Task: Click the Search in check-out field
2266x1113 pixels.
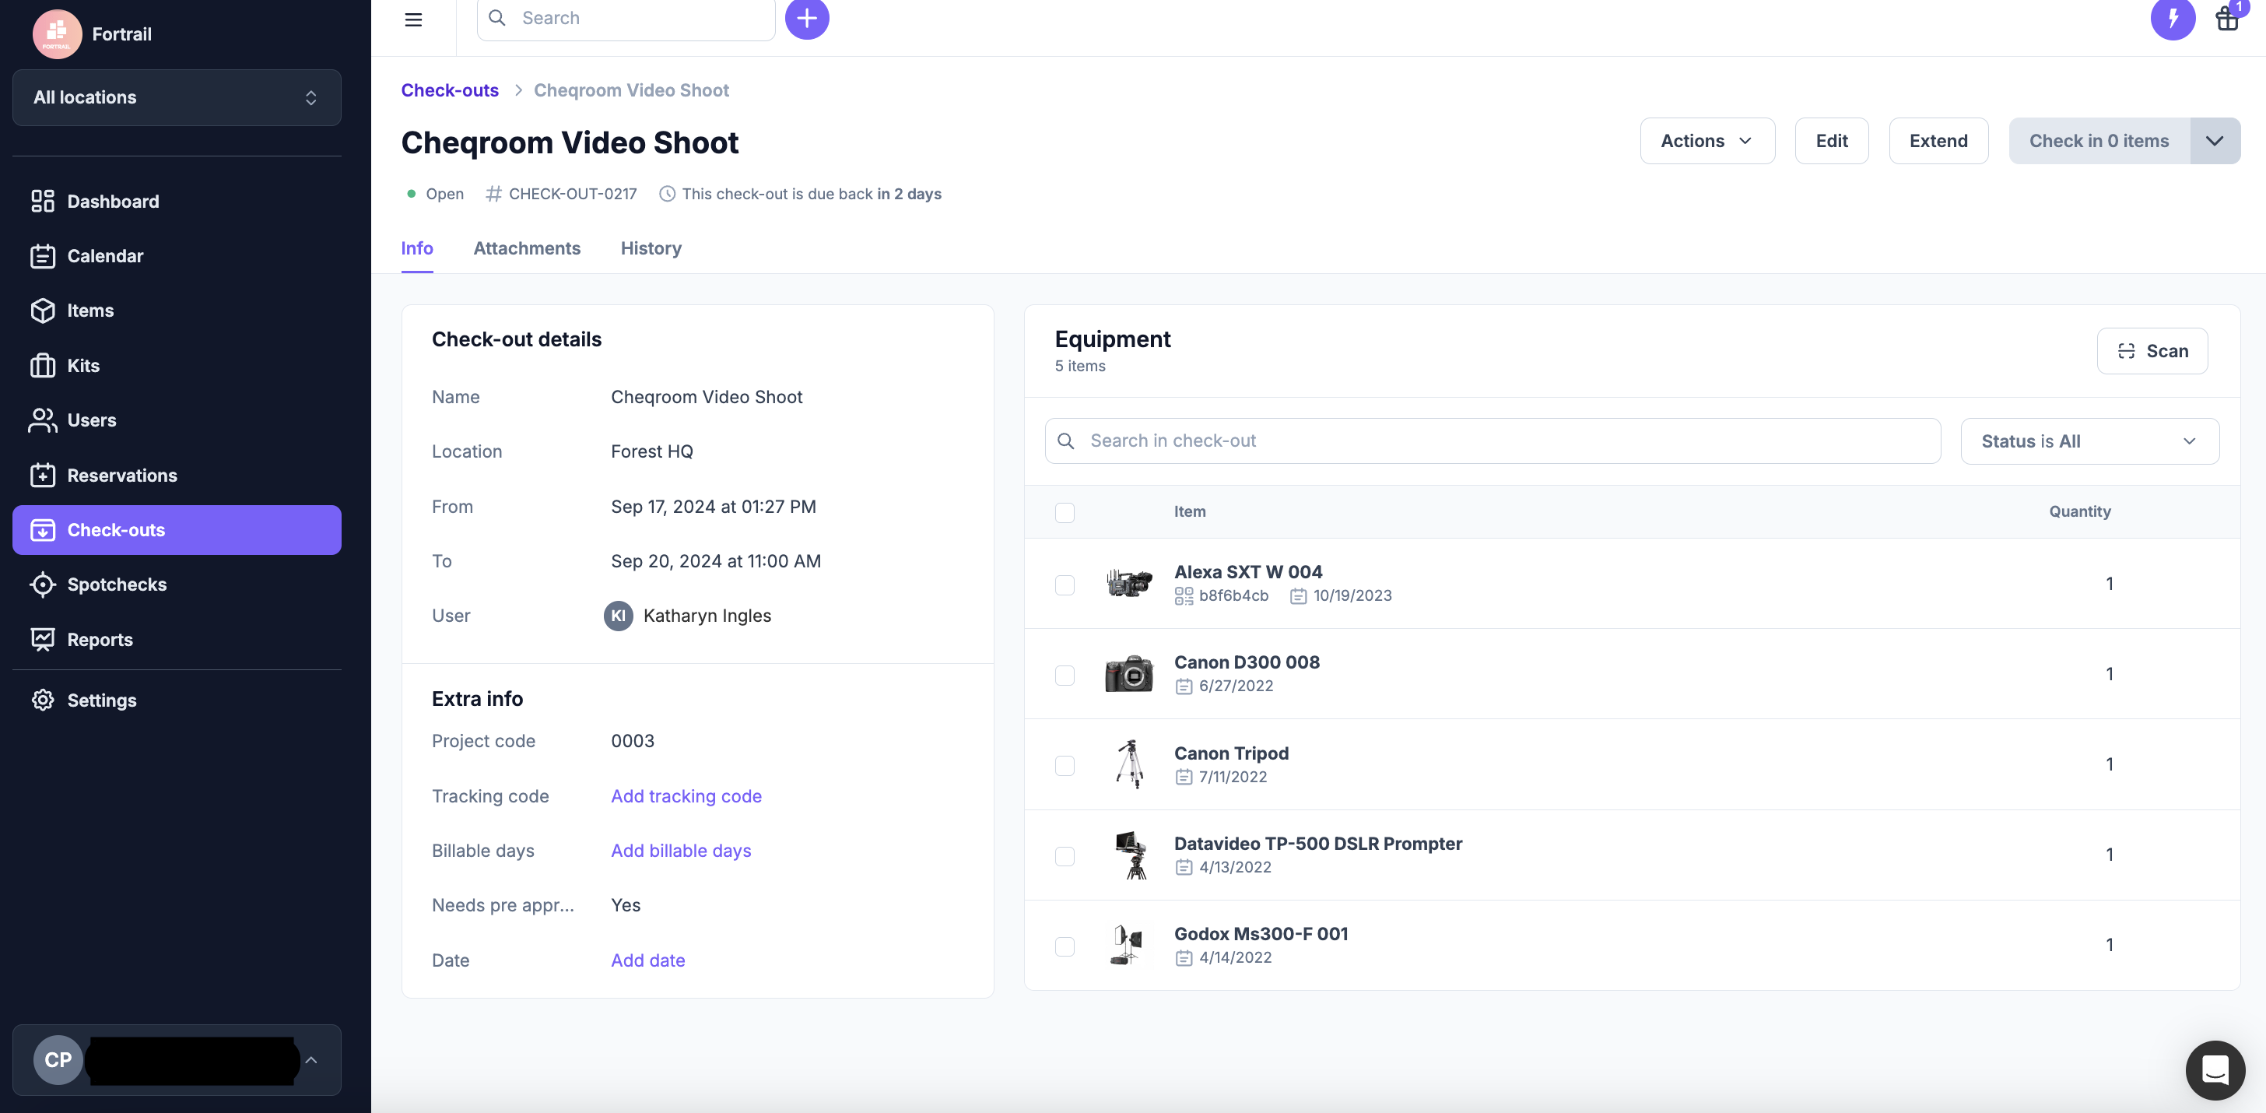Action: [1496, 441]
